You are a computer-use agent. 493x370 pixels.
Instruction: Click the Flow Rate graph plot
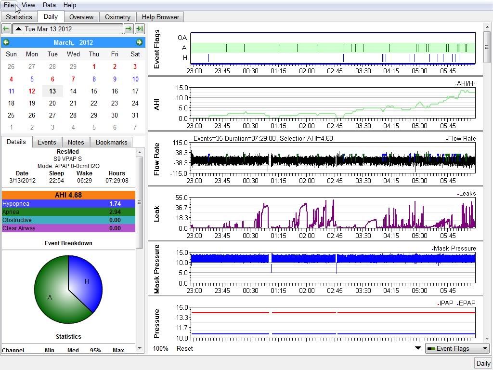(333, 158)
